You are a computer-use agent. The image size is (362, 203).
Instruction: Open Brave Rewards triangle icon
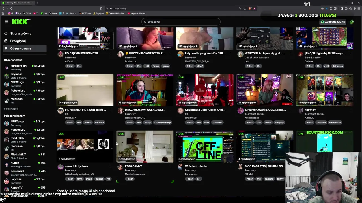click(255, 8)
